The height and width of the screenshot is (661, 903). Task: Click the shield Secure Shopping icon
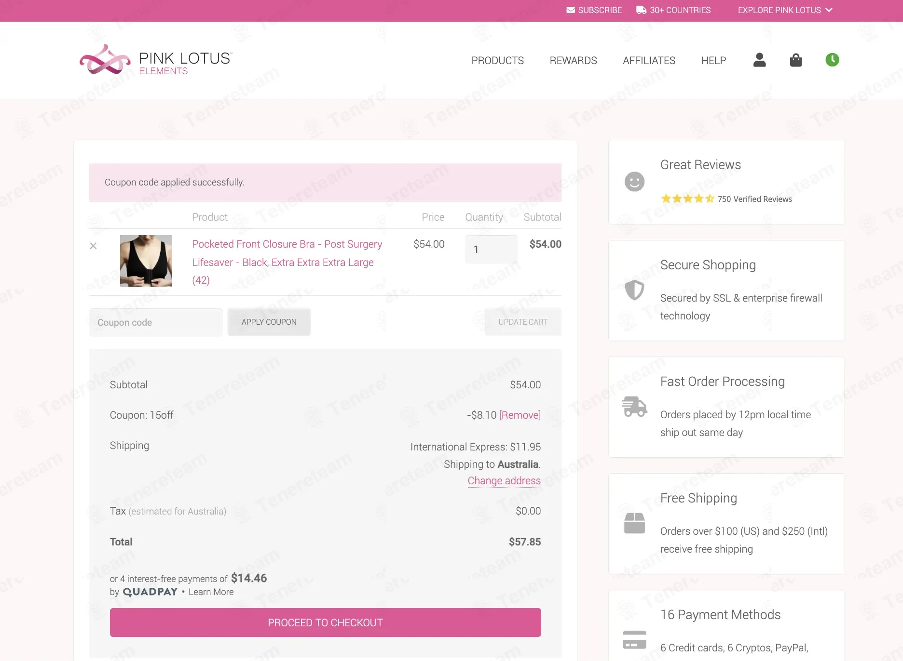pos(634,290)
